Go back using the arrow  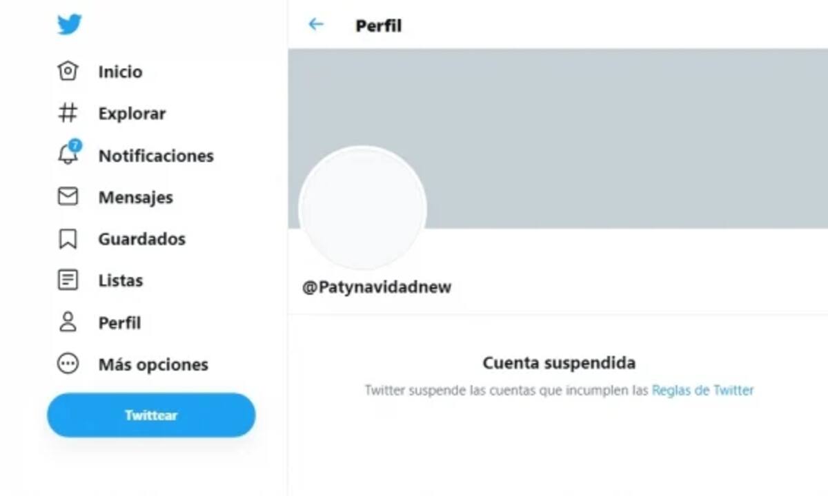[315, 25]
